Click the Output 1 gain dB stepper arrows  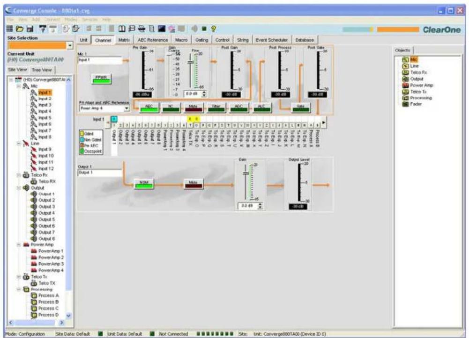(260, 206)
